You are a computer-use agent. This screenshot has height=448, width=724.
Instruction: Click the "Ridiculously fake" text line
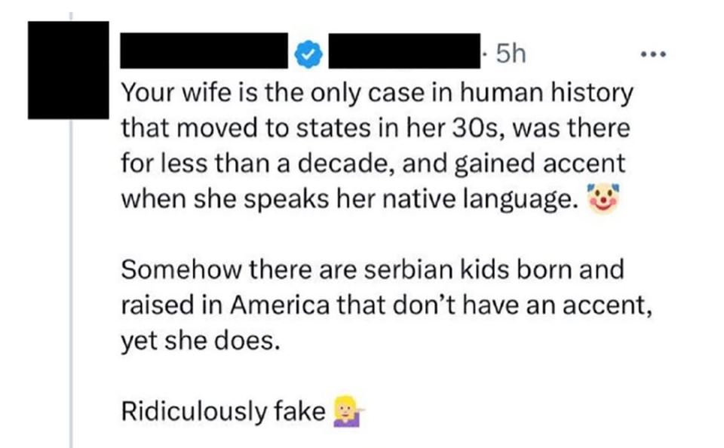[223, 411]
